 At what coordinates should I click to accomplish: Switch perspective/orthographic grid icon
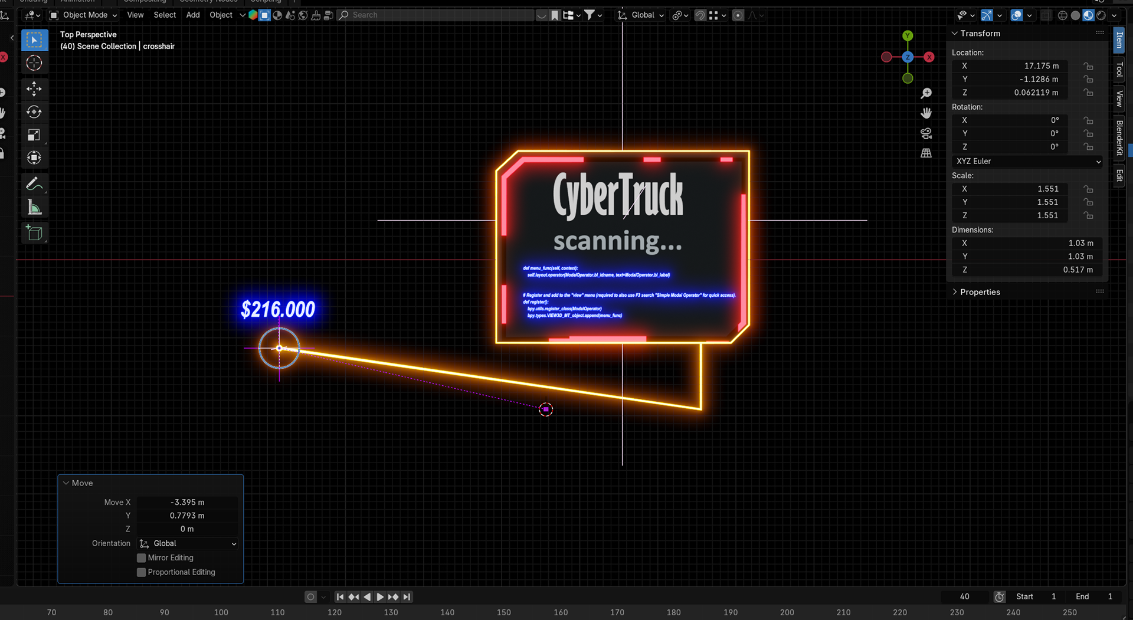926,153
